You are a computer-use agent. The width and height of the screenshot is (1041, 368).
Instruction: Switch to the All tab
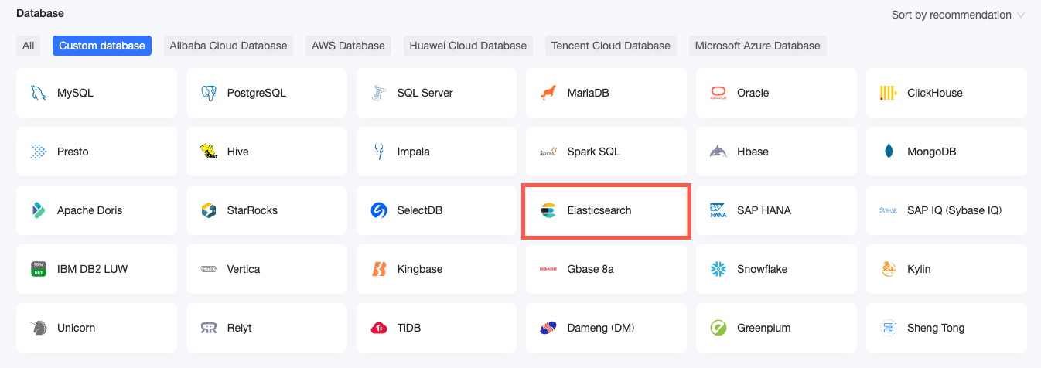tap(29, 46)
